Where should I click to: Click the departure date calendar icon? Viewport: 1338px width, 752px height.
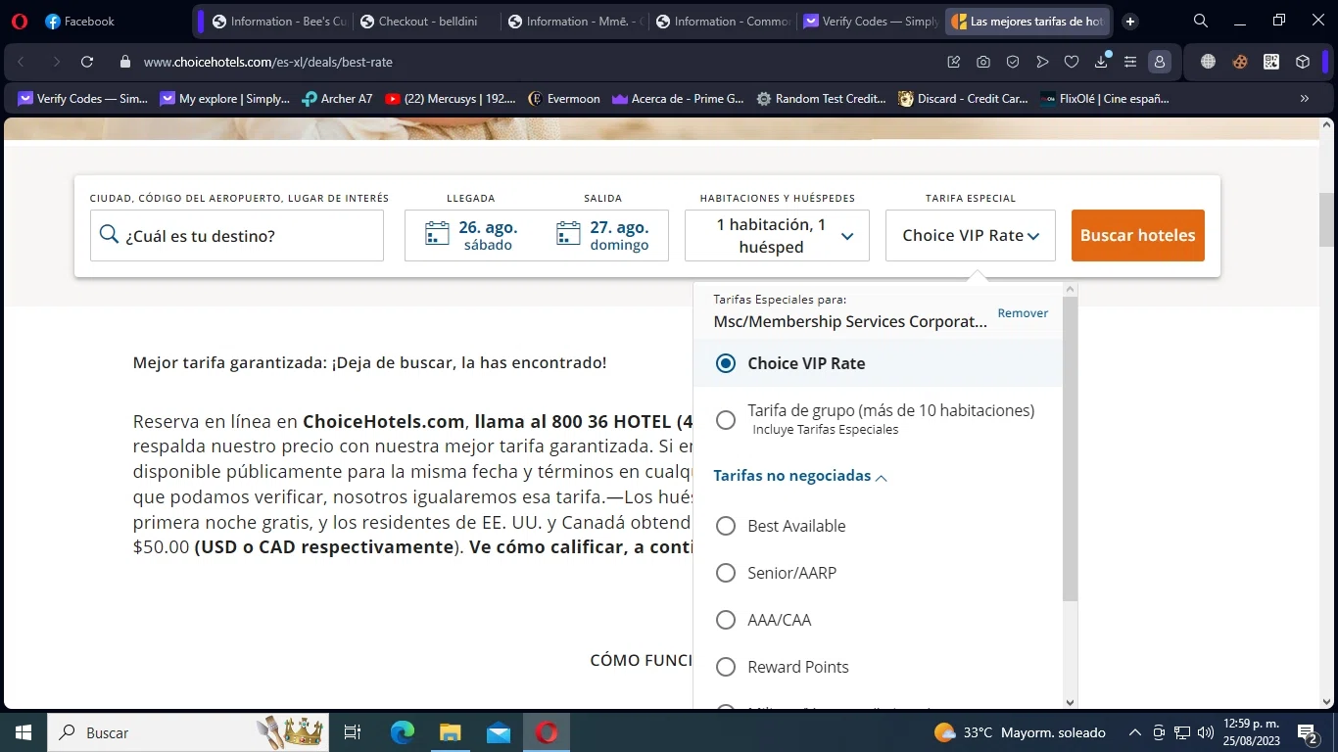tap(568, 234)
